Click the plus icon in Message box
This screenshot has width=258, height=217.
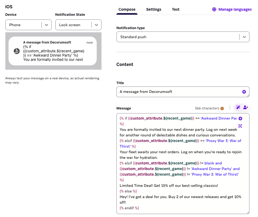point(240,119)
